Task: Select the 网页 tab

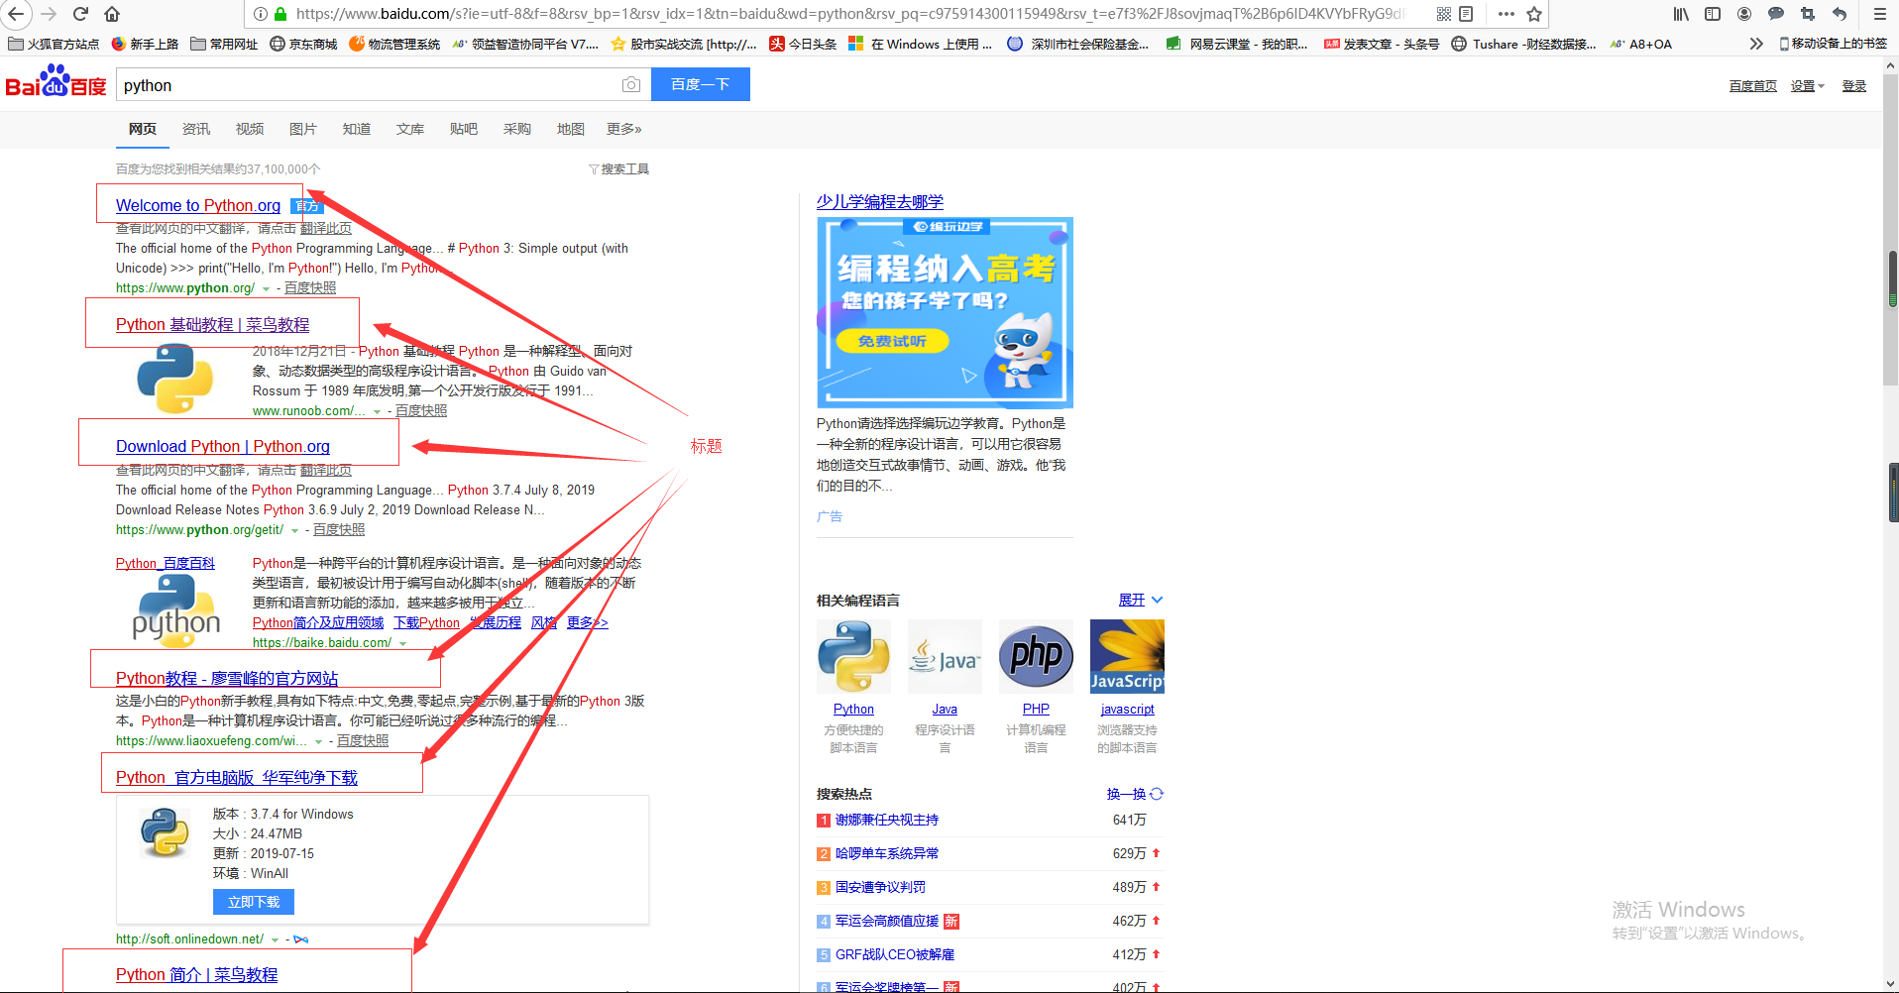Action: point(143,129)
